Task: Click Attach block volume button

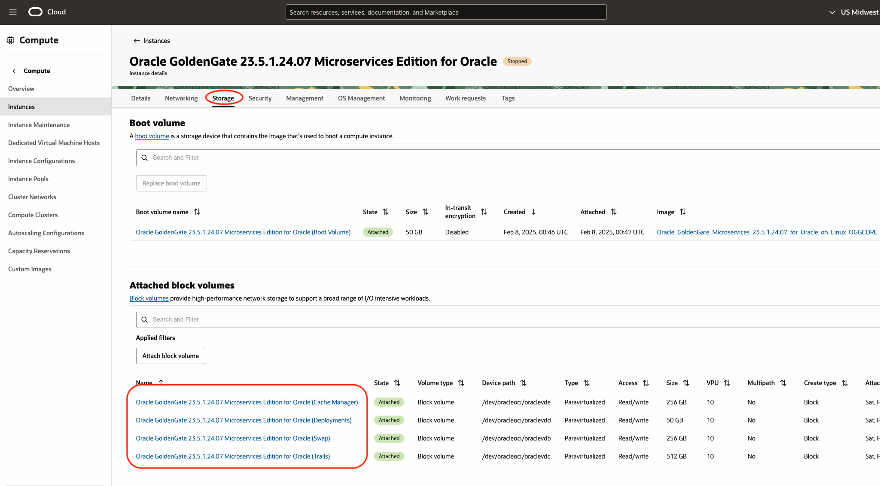Action: pos(171,356)
